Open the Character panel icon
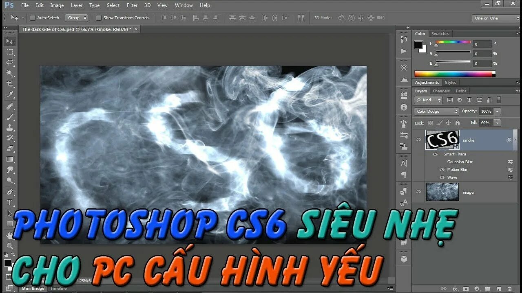 click(404, 164)
